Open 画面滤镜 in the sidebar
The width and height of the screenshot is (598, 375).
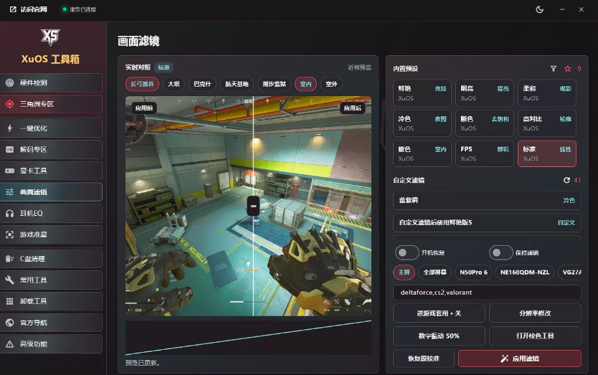(x=51, y=192)
